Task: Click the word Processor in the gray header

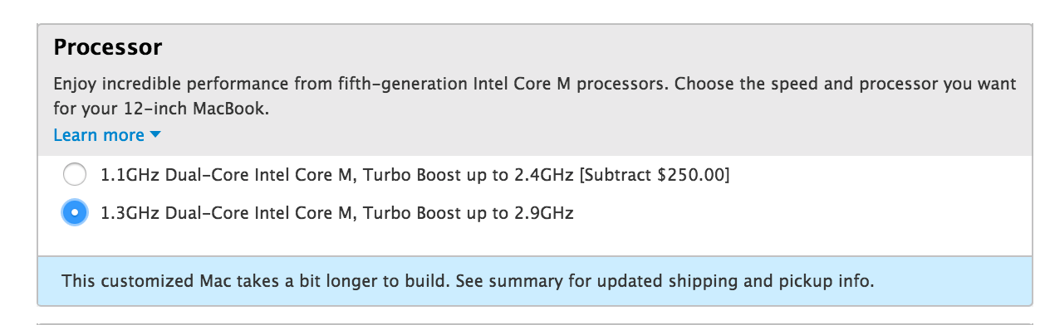Action: click(x=107, y=47)
